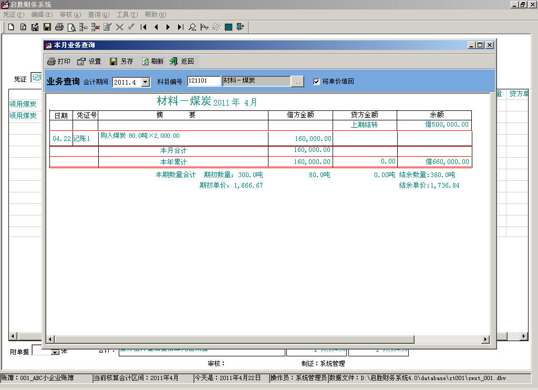Click query window horizontal scrollbar thumb
Viewport: 538px width, 390px height.
pyautogui.click(x=234, y=339)
